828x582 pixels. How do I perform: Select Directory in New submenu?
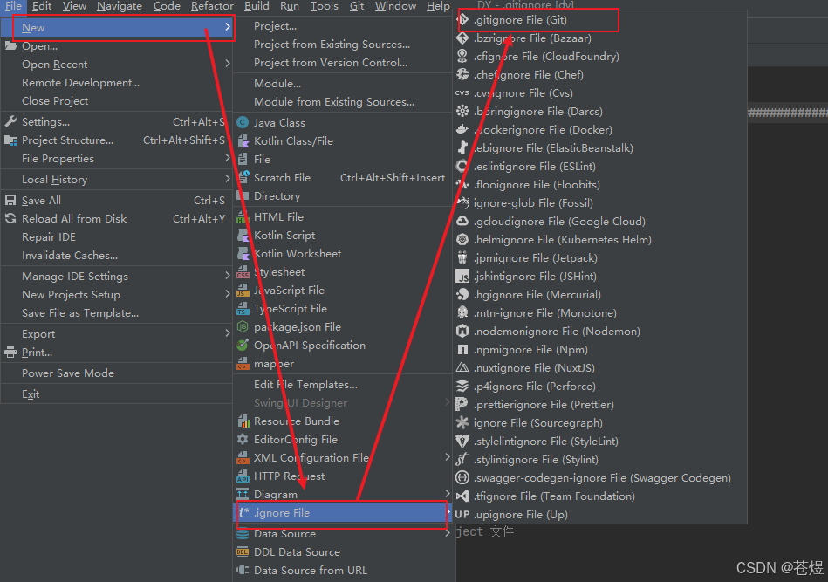click(x=344, y=196)
